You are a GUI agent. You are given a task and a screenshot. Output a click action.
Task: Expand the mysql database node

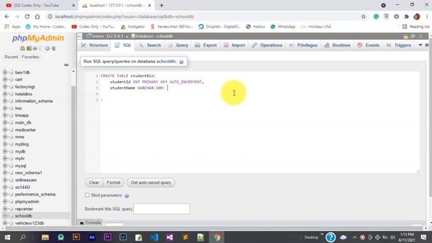click(5, 166)
